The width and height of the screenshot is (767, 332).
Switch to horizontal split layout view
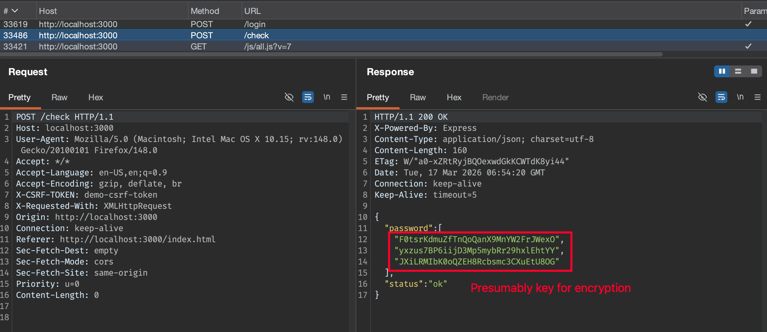coord(738,71)
